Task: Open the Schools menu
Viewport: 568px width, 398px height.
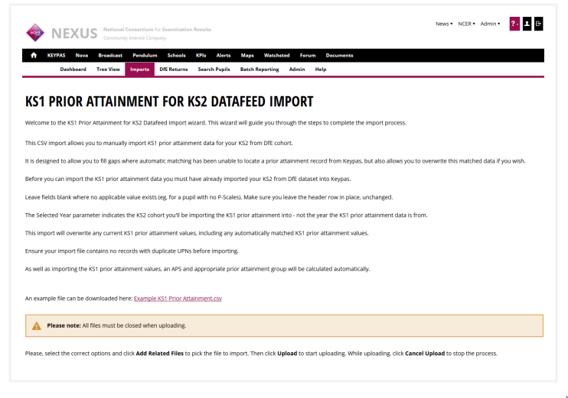Action: pos(176,55)
